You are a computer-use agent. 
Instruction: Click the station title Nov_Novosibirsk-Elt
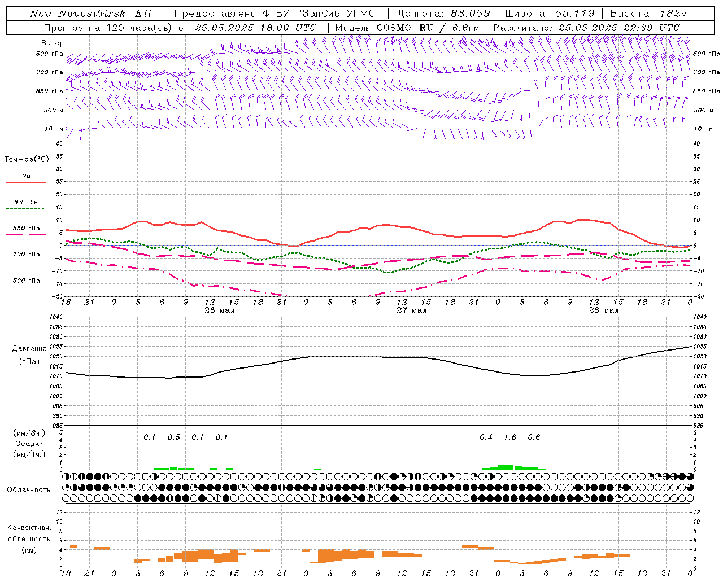[91, 14]
